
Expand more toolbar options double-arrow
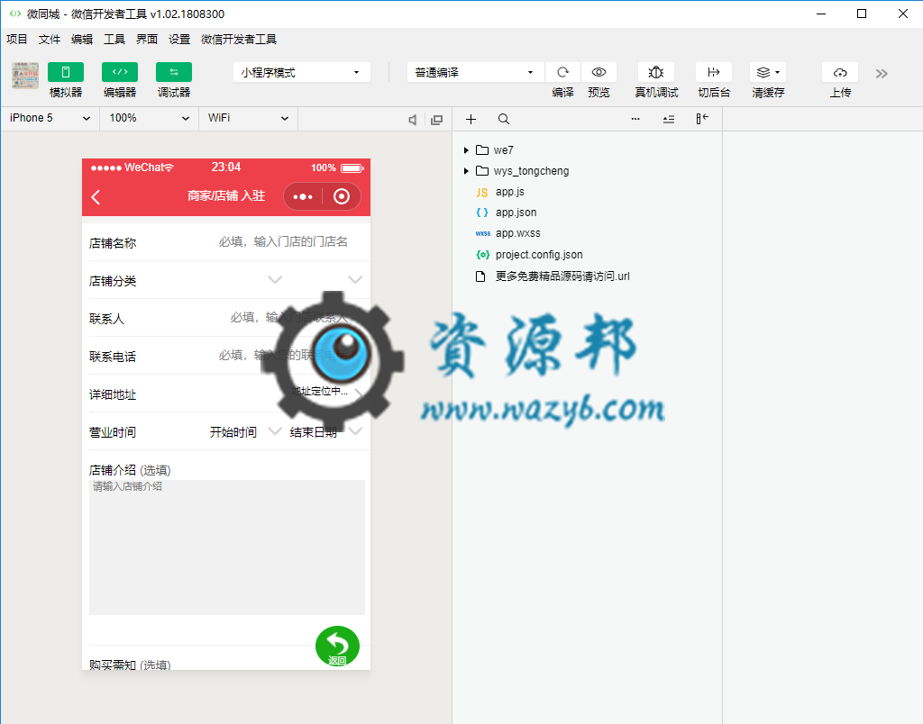882,74
